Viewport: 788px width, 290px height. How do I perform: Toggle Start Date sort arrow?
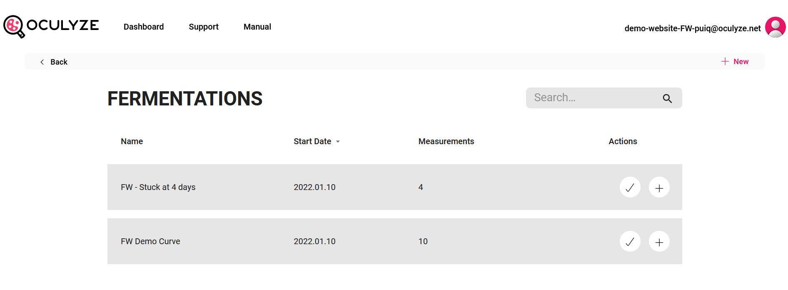coord(338,142)
